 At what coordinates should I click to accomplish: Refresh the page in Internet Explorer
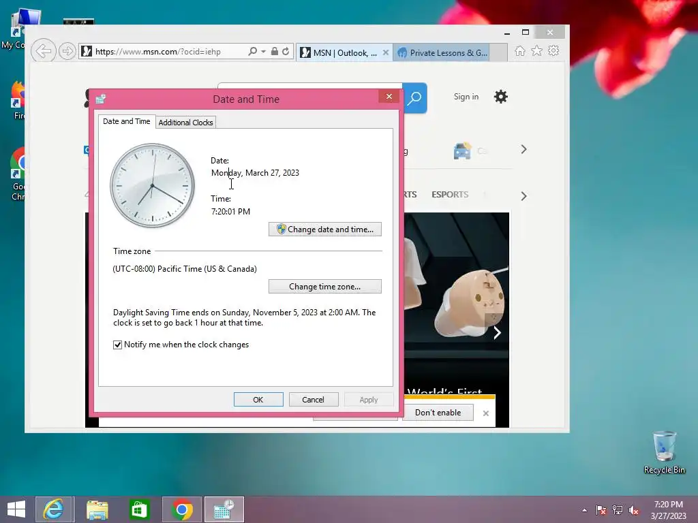pos(286,51)
